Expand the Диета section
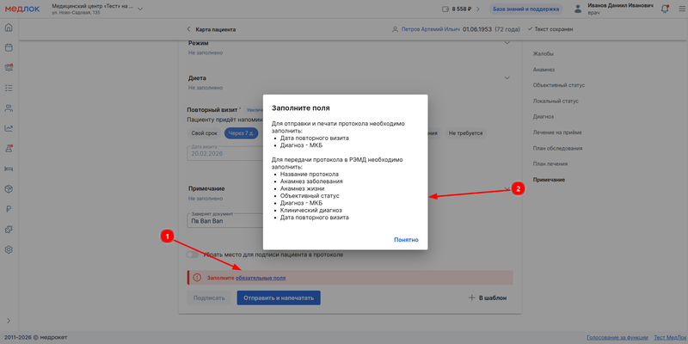Viewport: 688px width, 344px height. click(507, 77)
